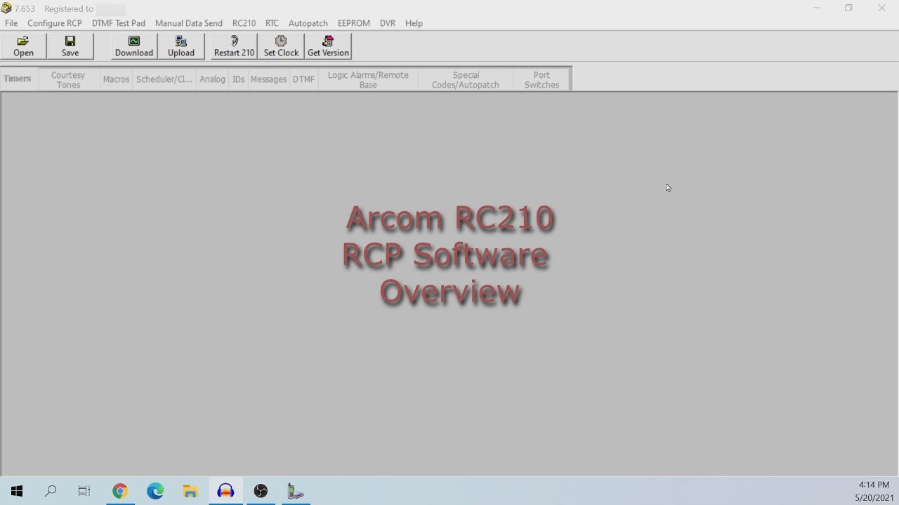The image size is (899, 505).
Task: Open the DTMF Test Pad menu
Action: [119, 23]
